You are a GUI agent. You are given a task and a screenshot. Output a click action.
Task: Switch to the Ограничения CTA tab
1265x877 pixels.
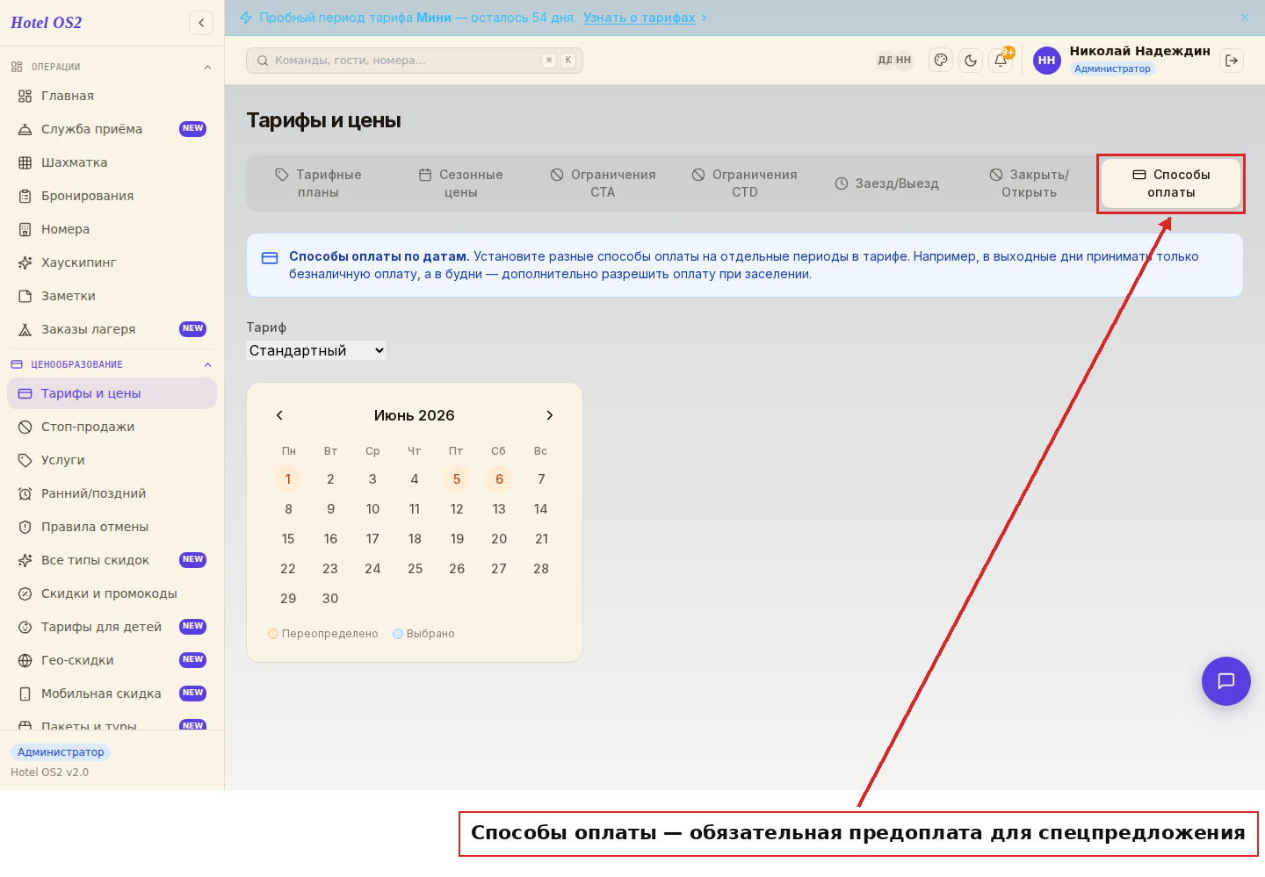click(x=603, y=183)
